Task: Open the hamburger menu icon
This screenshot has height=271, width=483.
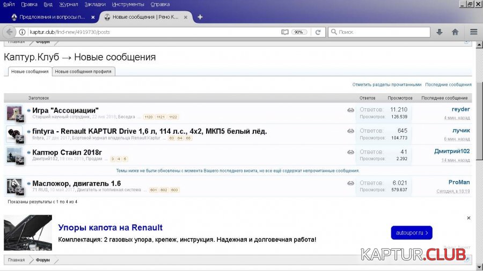Action: point(473,32)
